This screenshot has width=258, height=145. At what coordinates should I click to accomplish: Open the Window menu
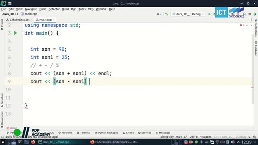101,9
